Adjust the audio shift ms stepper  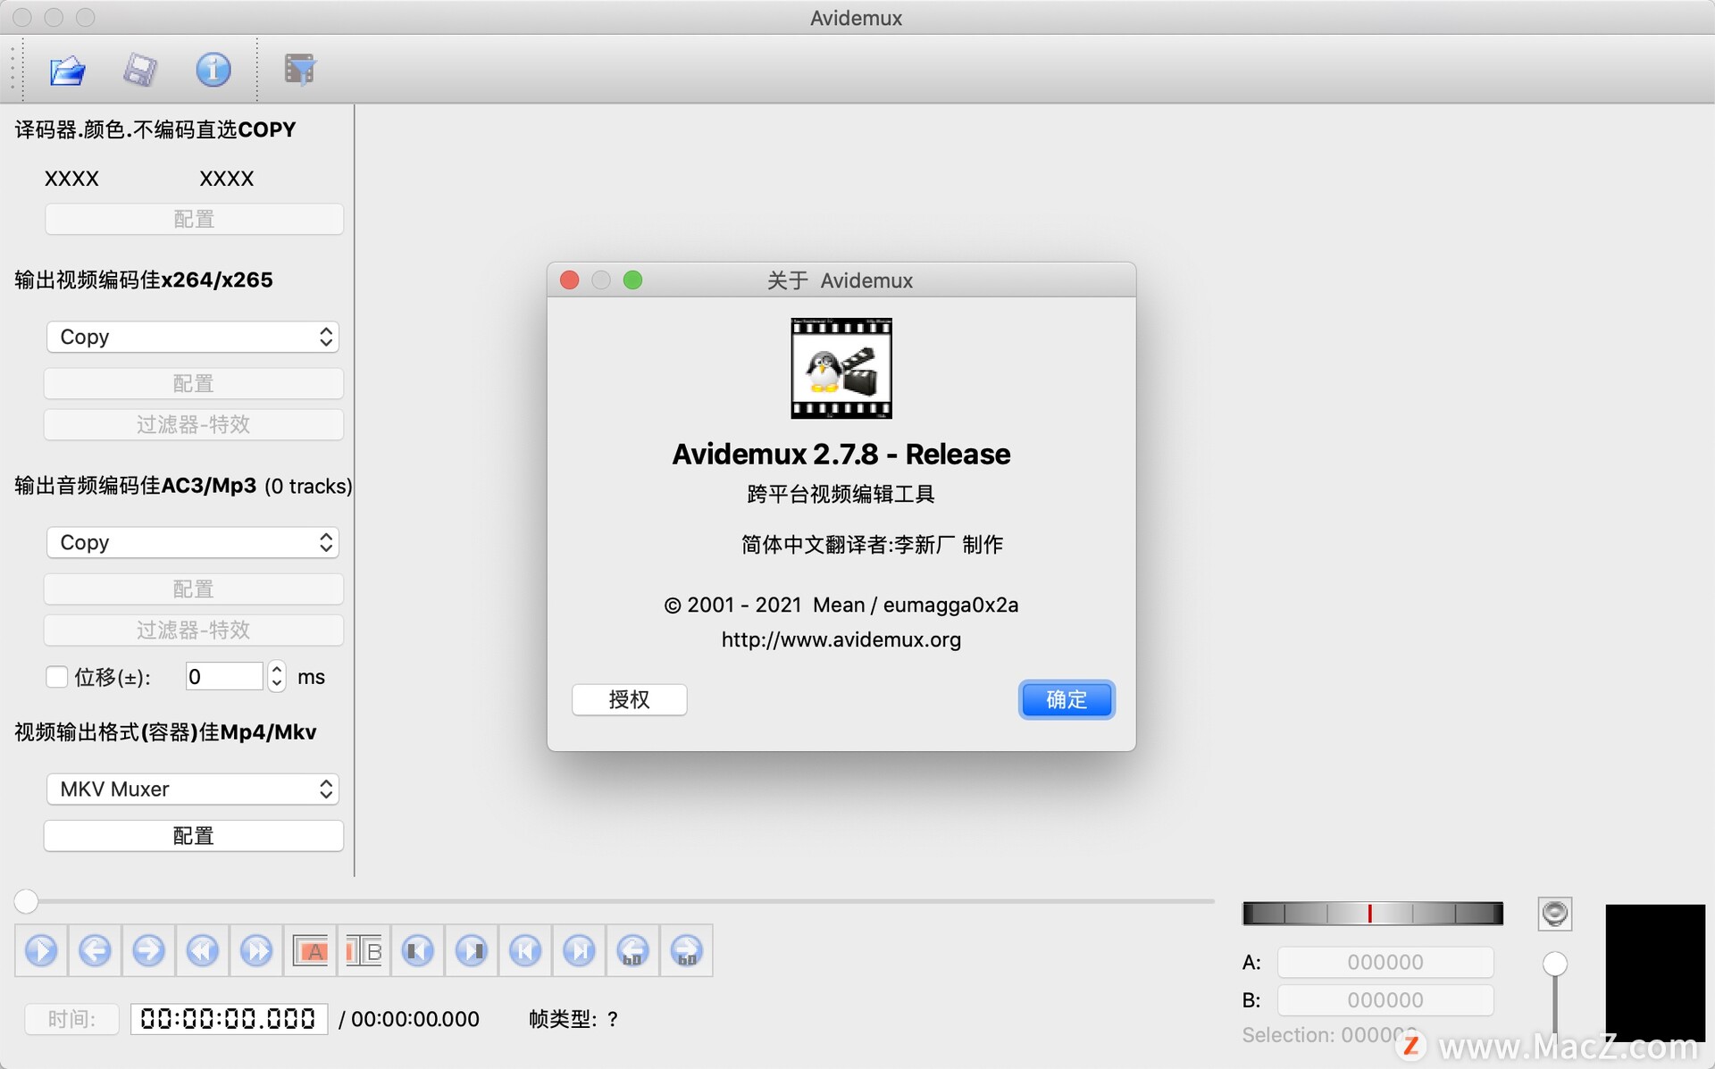click(x=277, y=677)
